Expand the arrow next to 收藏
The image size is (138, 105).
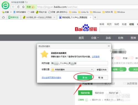tap(11, 12)
